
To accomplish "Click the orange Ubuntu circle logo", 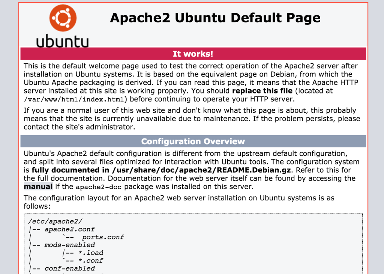I will [x=63, y=18].
